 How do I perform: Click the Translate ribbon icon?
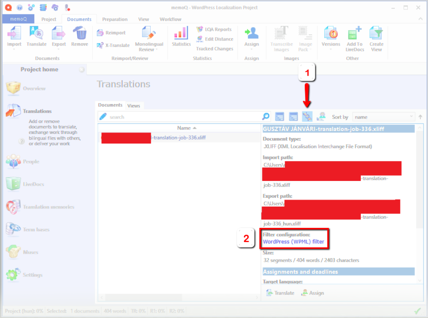point(36,34)
